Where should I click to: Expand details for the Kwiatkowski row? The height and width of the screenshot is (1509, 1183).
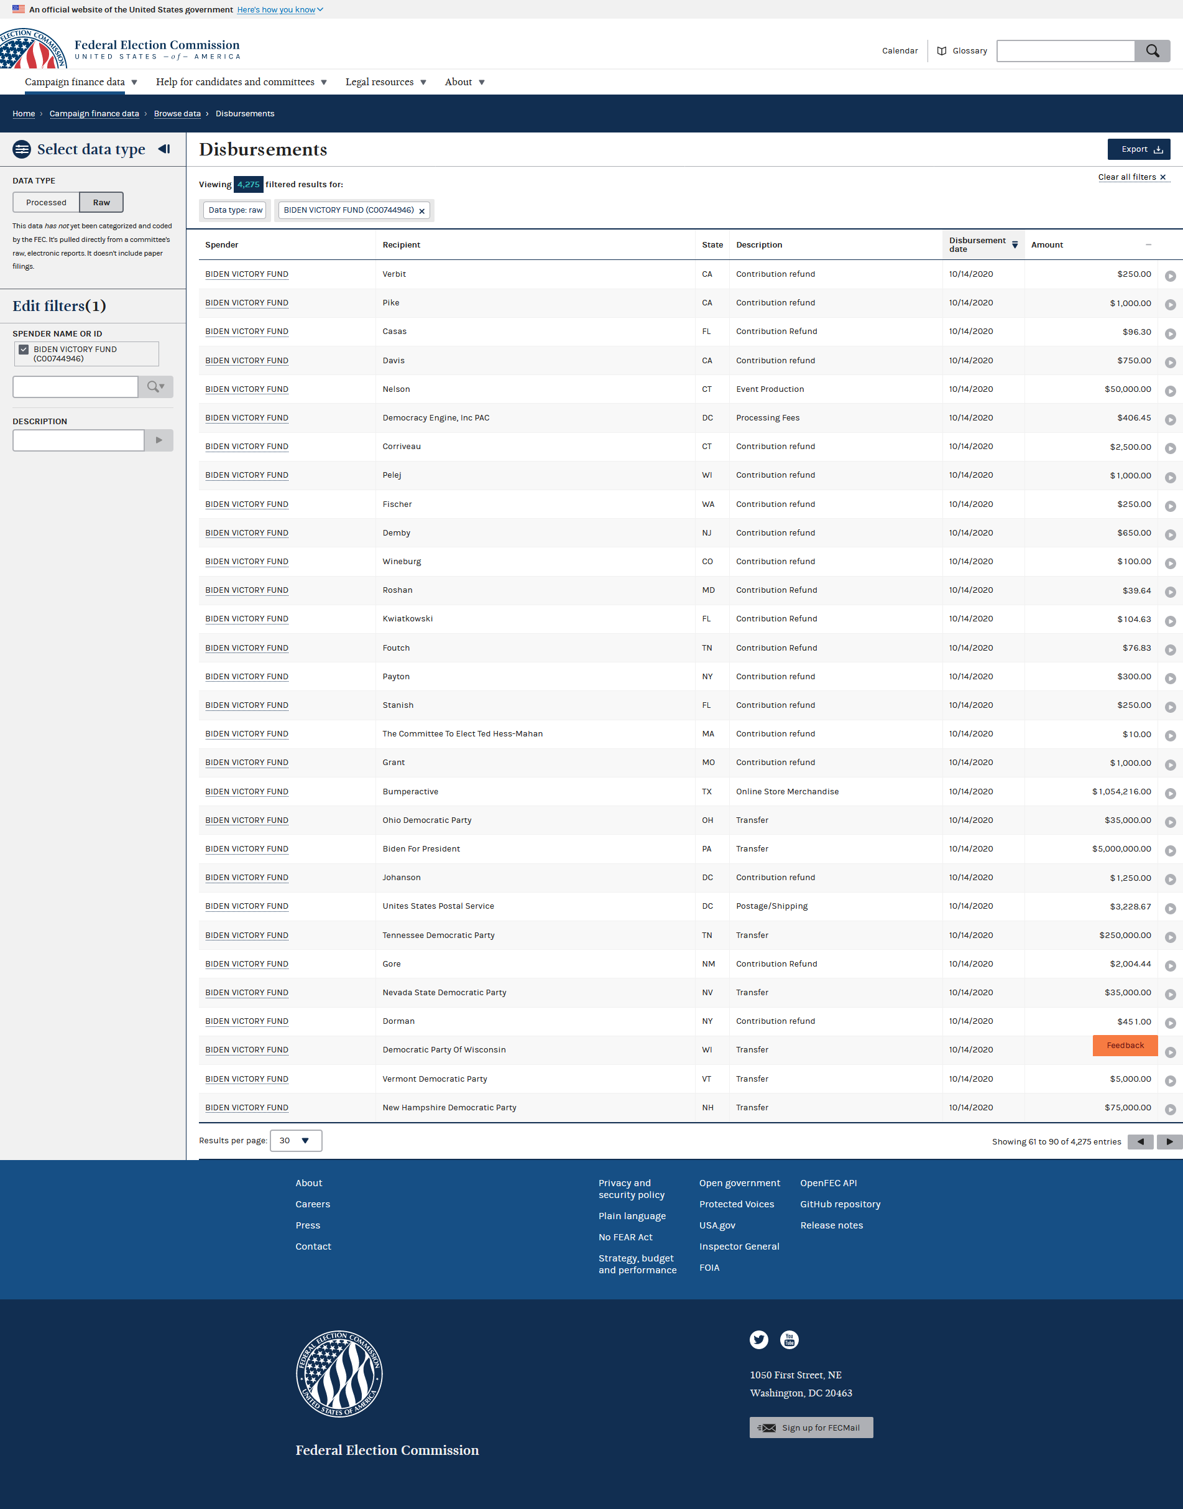(1170, 621)
